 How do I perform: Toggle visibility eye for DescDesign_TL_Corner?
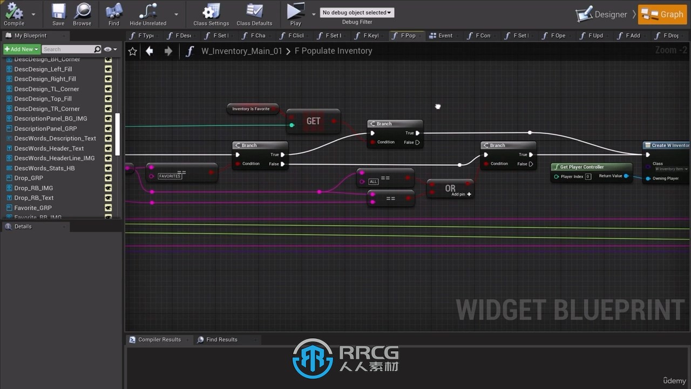[108, 89]
